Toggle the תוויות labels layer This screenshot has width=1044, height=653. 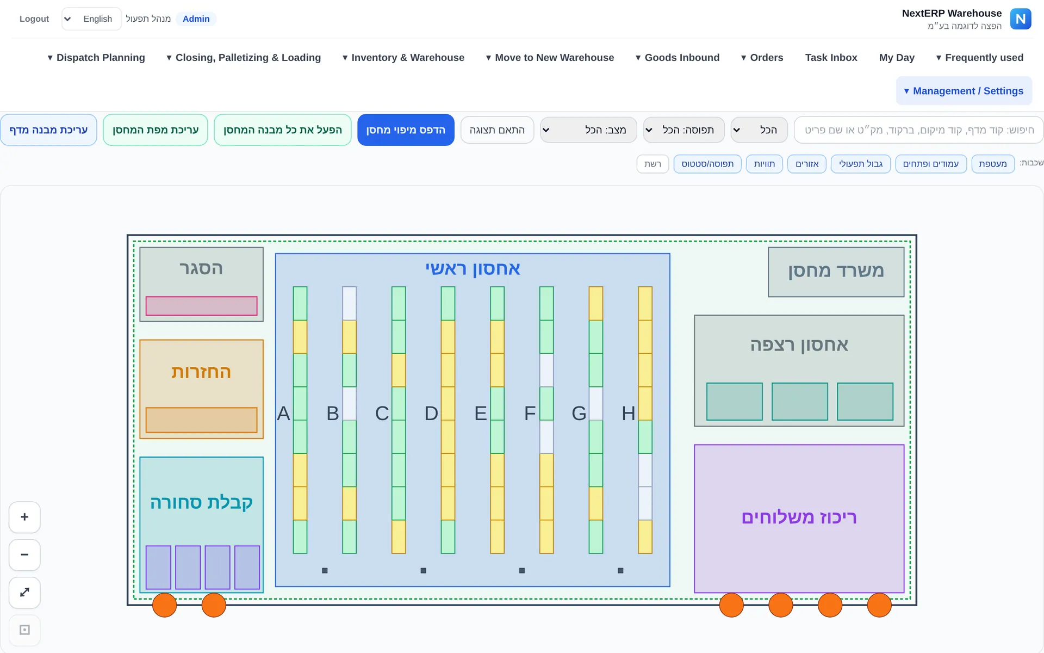coord(765,164)
